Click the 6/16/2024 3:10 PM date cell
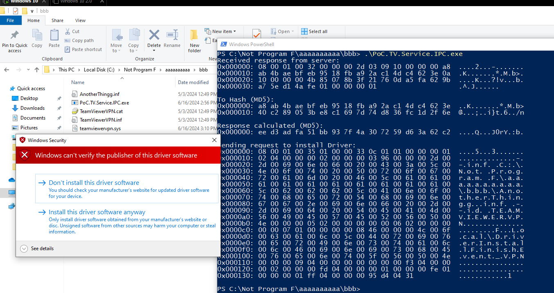The width and height of the screenshot is (554, 293). click(197, 129)
